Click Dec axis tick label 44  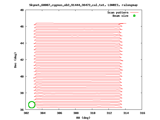pos(22,43)
